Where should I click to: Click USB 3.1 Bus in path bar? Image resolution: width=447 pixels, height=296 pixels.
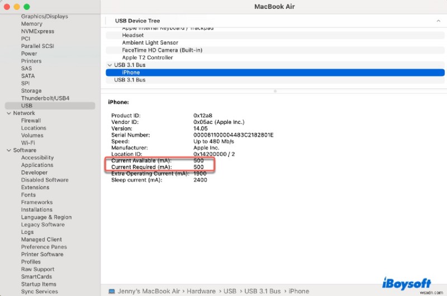pos(263,291)
